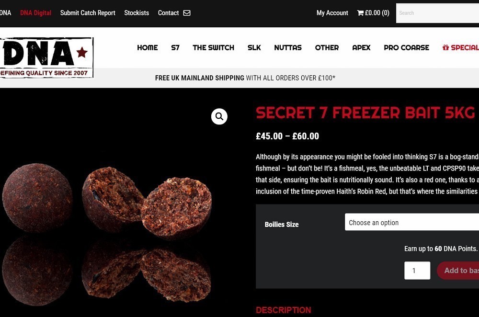The height and width of the screenshot is (317, 479).
Task: Open the Boilies Size dropdown
Action: 412,222
